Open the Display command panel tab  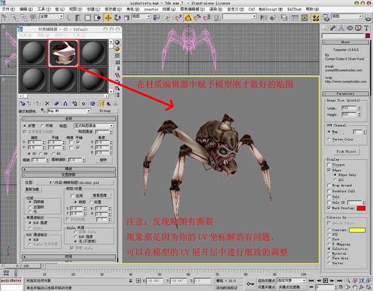358,28
